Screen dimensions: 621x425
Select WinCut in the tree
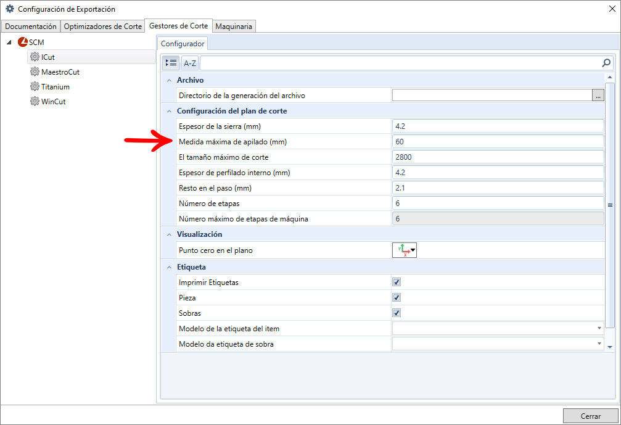coord(54,101)
